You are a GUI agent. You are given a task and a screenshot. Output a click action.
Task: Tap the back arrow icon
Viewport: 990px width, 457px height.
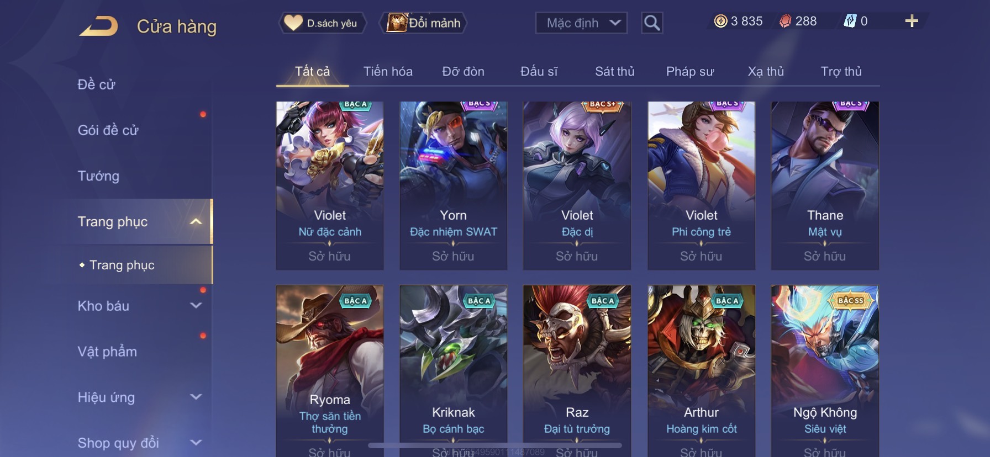tap(98, 26)
